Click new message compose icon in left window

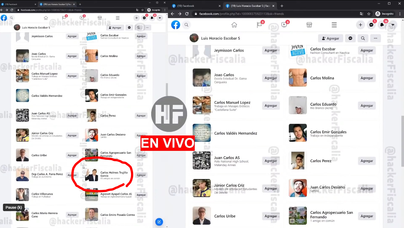coord(159,222)
